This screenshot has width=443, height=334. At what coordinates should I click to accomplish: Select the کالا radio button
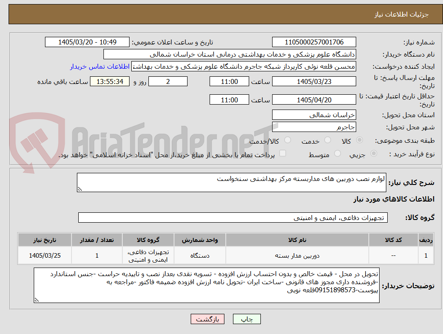pyautogui.click(x=360, y=140)
